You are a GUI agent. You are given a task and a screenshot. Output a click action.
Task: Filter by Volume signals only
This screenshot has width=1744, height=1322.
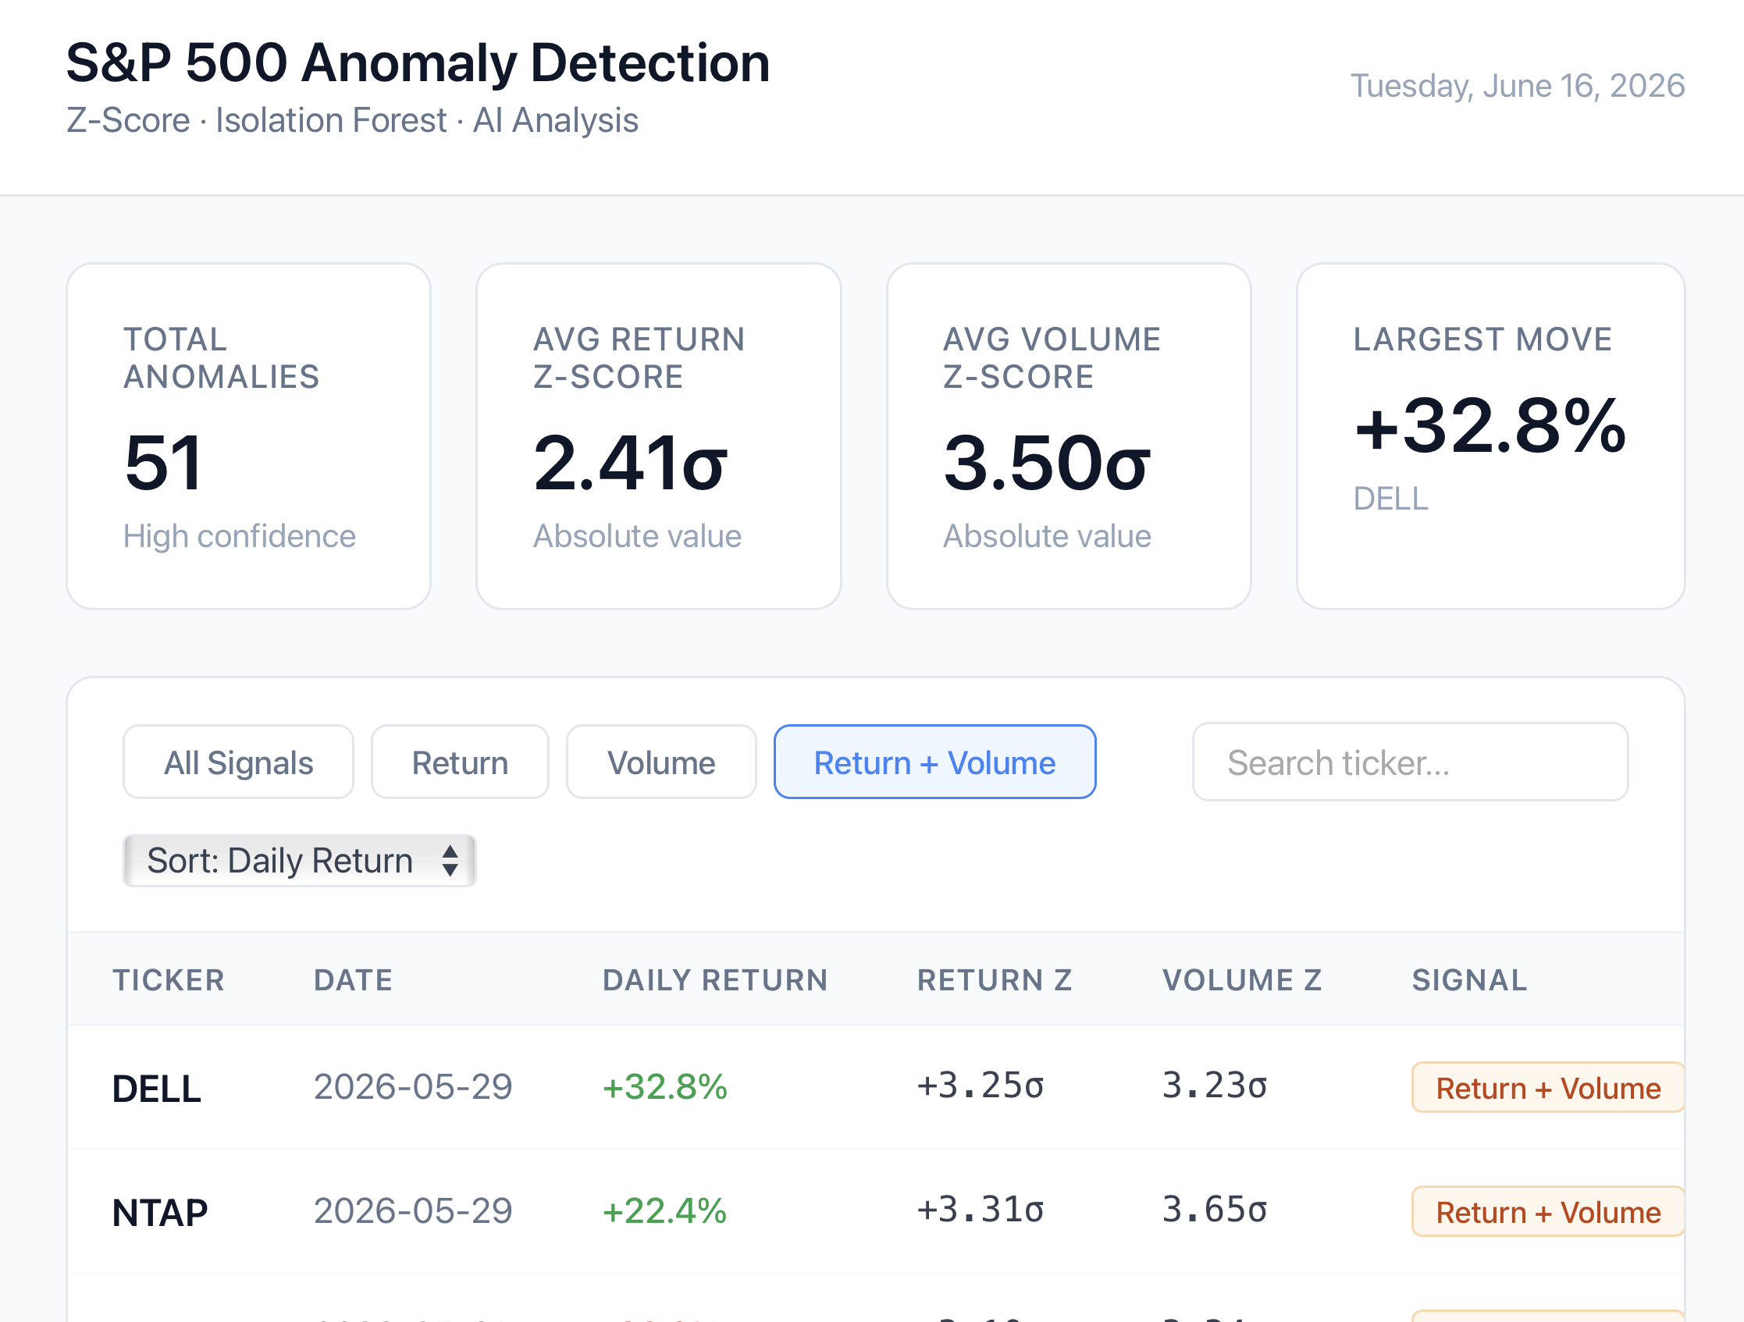pos(660,762)
